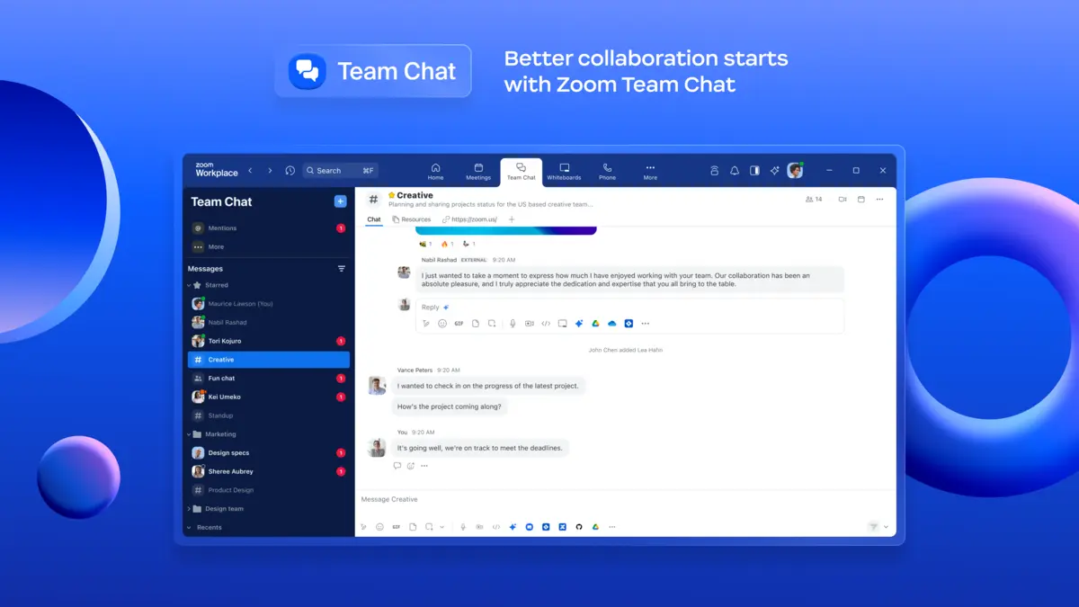
Task: Open Tori Kojuro chat
Action: [x=268, y=341]
